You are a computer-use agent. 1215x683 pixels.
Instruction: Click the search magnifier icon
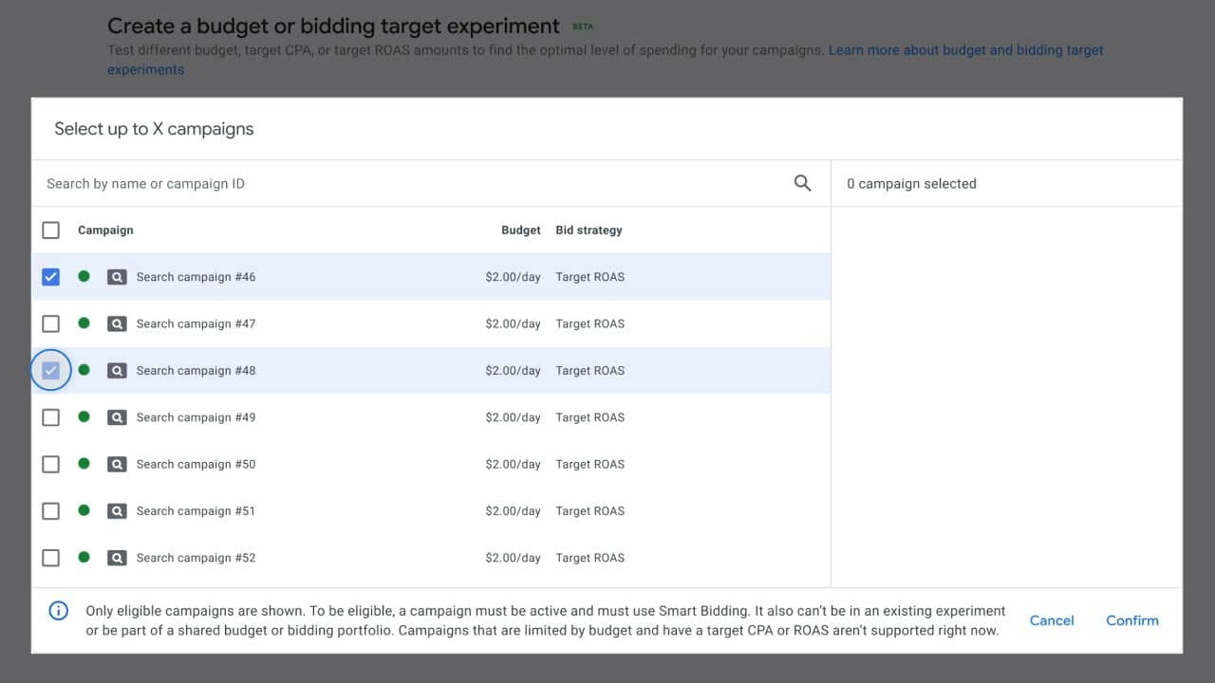click(802, 183)
